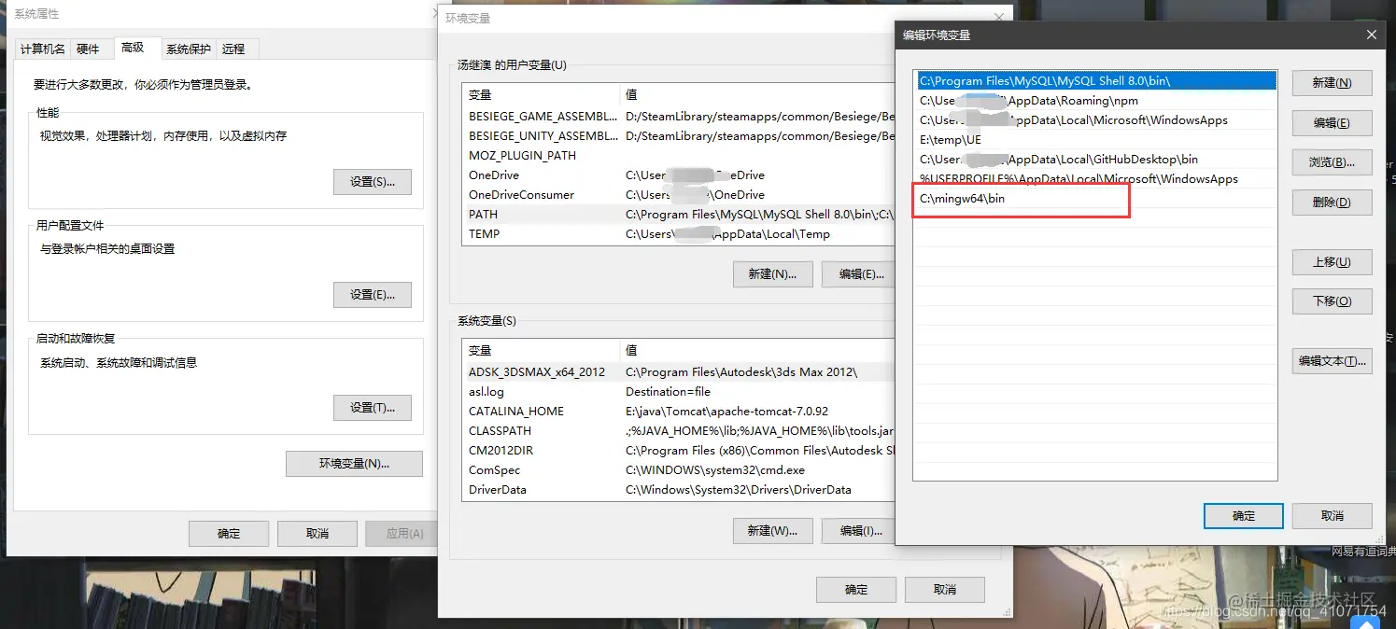Select the C:\mingw64\bin path entry
Screen dimensions: 1396x629
pyautogui.click(x=1095, y=199)
